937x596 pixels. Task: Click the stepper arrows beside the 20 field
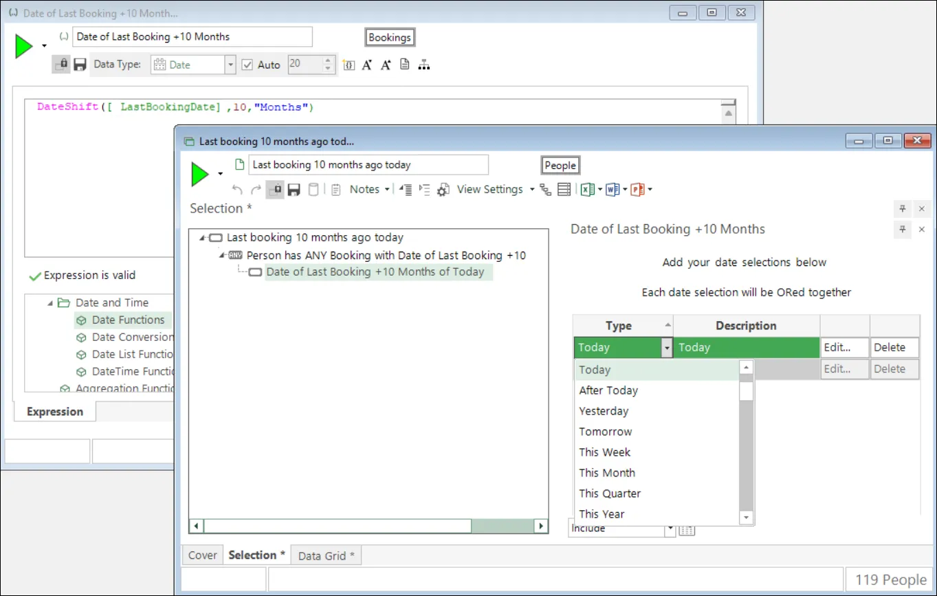pos(329,65)
